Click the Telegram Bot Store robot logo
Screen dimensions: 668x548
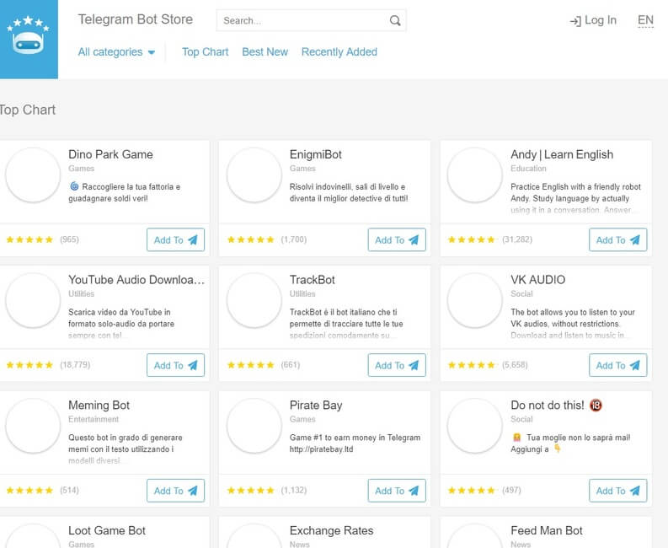[x=28, y=39]
